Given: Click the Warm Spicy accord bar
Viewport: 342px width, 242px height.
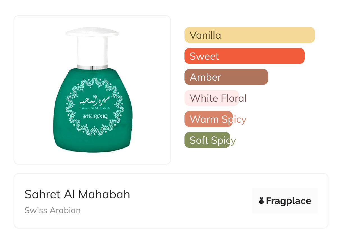Looking at the screenshot, I should point(208,119).
